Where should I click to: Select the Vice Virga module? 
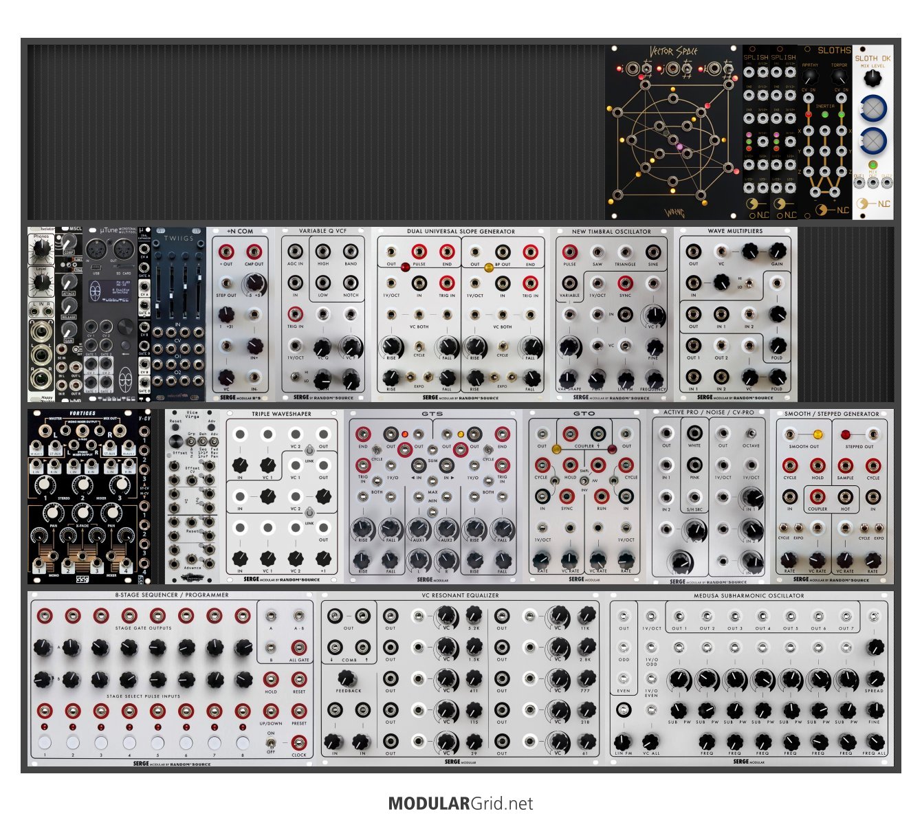(x=193, y=497)
